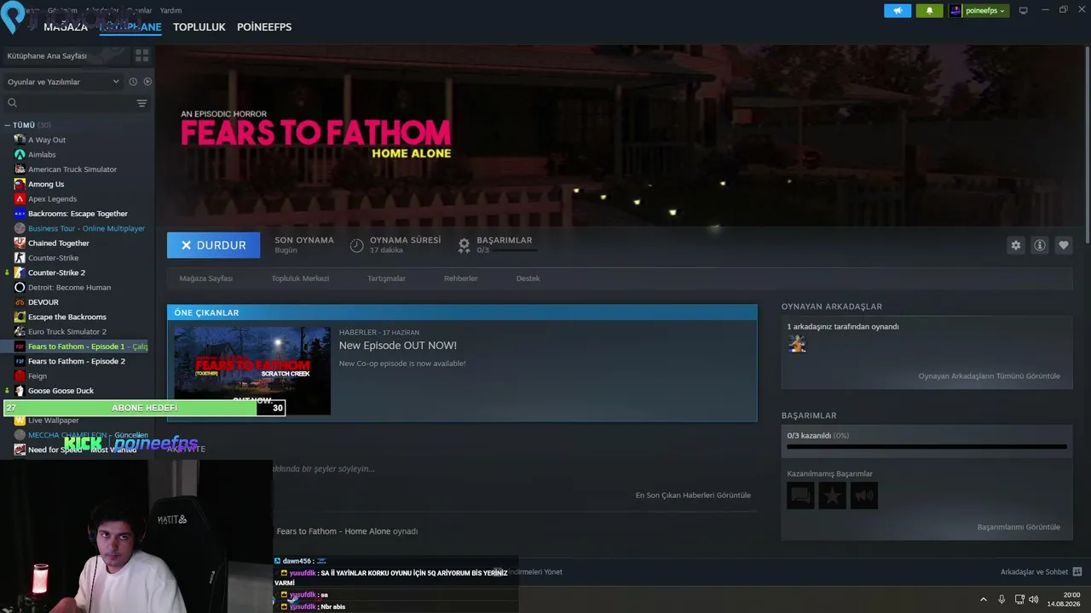Open Rehberler tab

461,278
